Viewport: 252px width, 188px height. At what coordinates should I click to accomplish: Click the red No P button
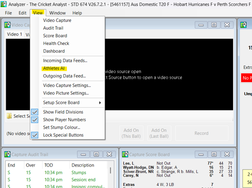pyautogui.click(x=246, y=78)
